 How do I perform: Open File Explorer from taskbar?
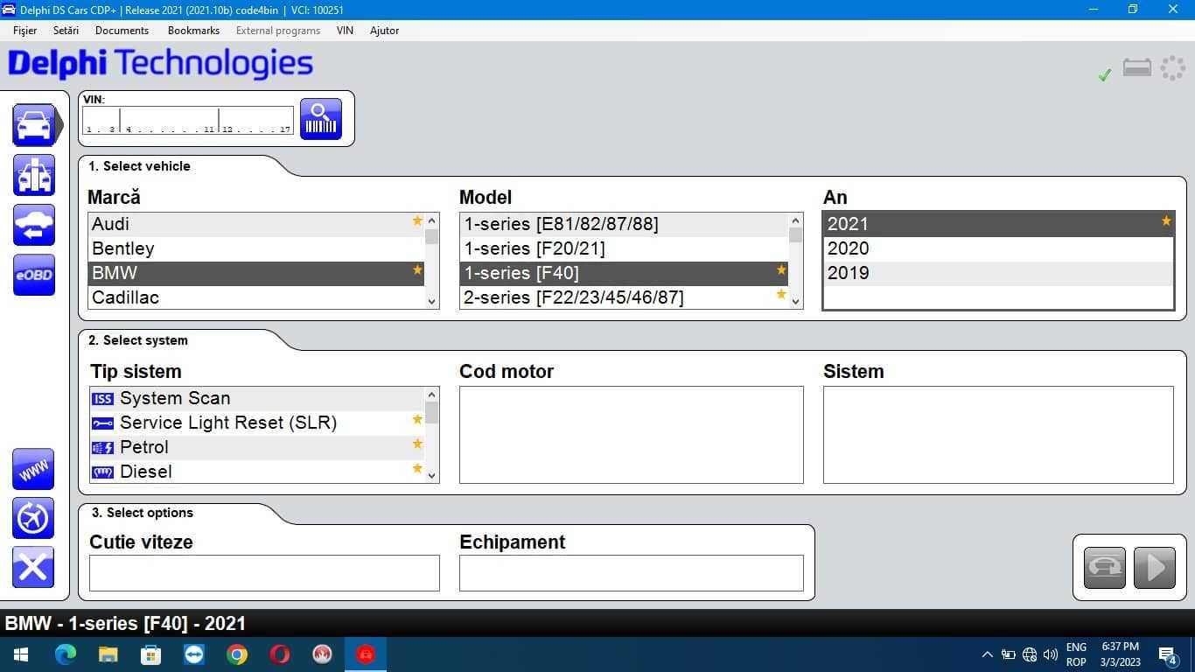pyautogui.click(x=108, y=654)
